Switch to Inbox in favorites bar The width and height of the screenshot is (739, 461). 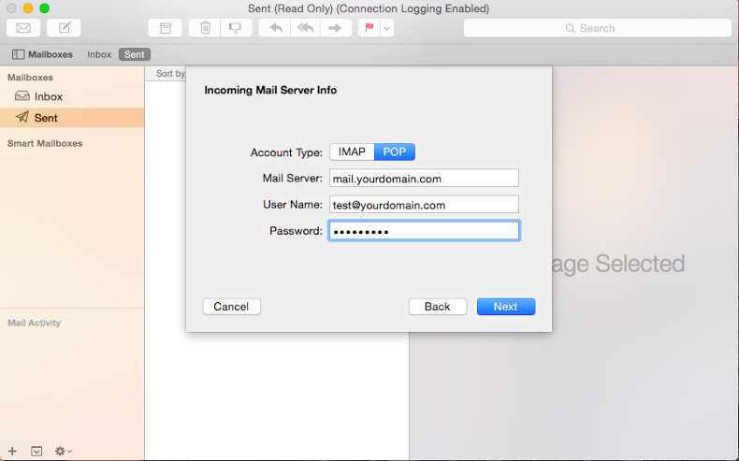click(x=99, y=54)
